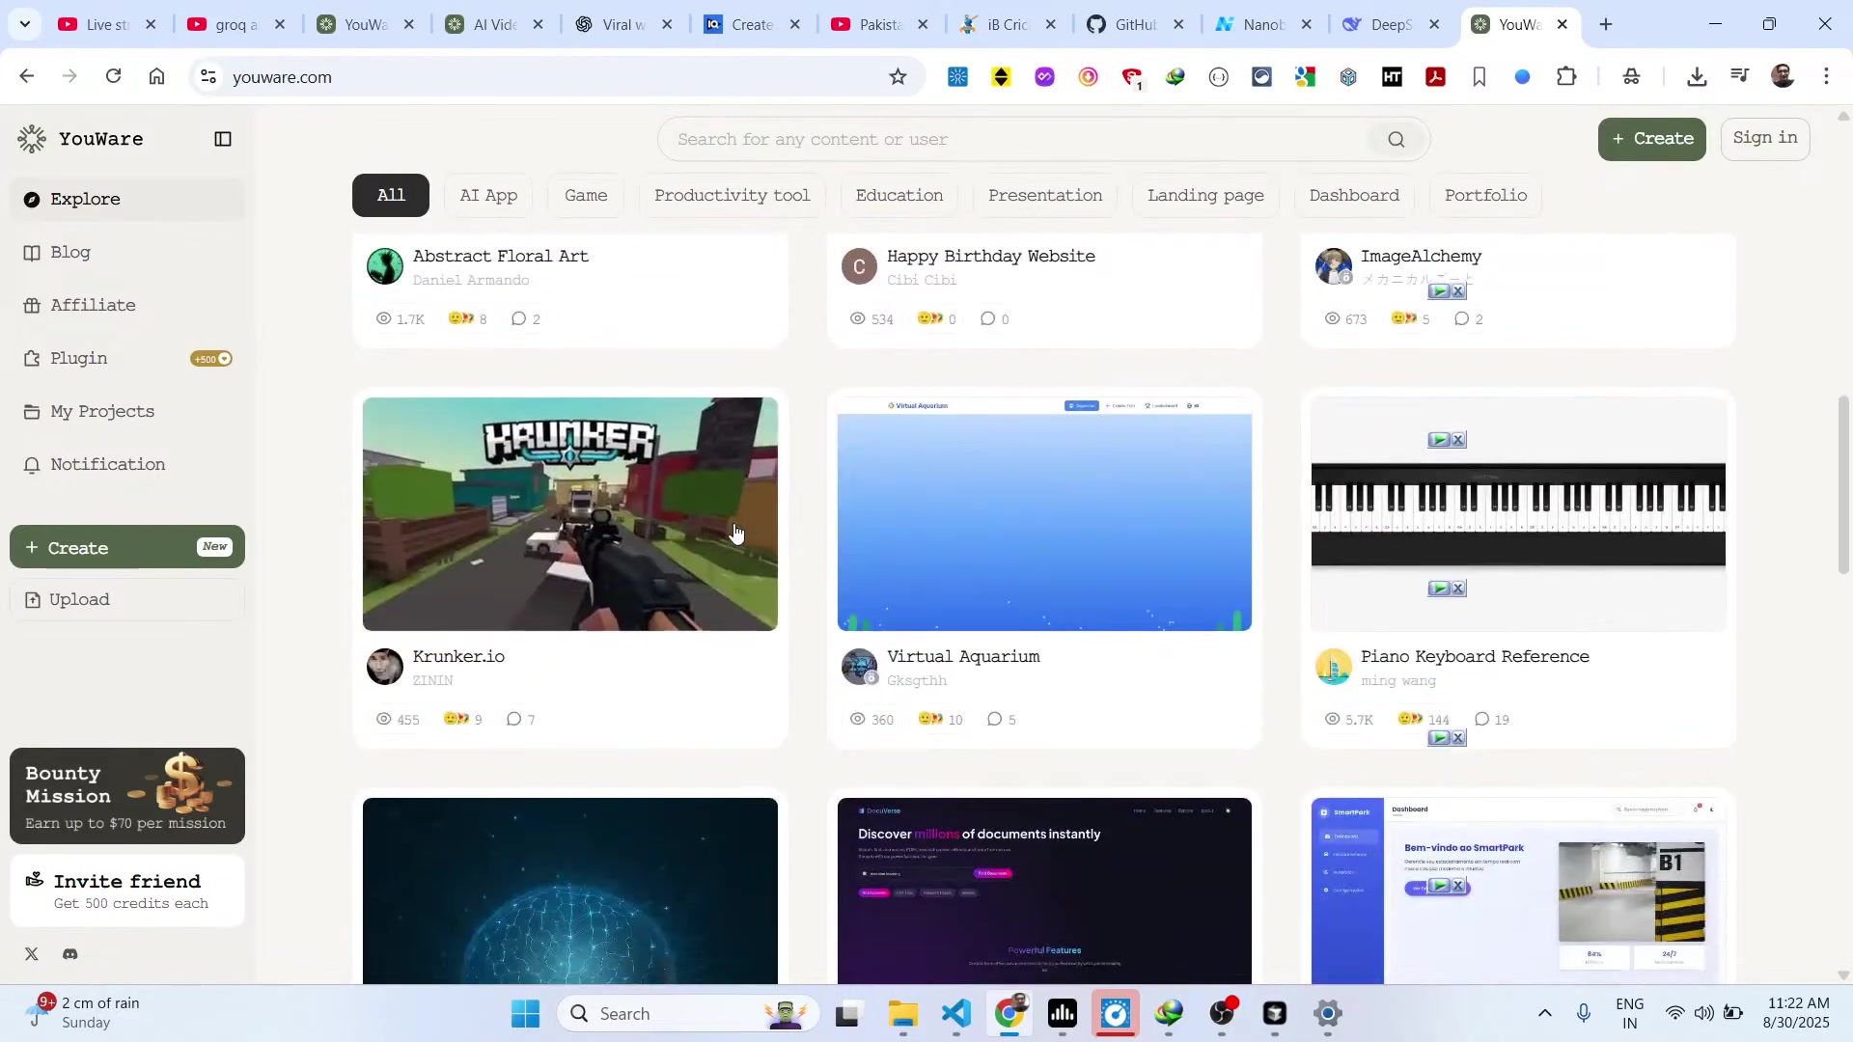The width and height of the screenshot is (1853, 1042).
Task: Filter by Presentation category
Action: 1045,195
